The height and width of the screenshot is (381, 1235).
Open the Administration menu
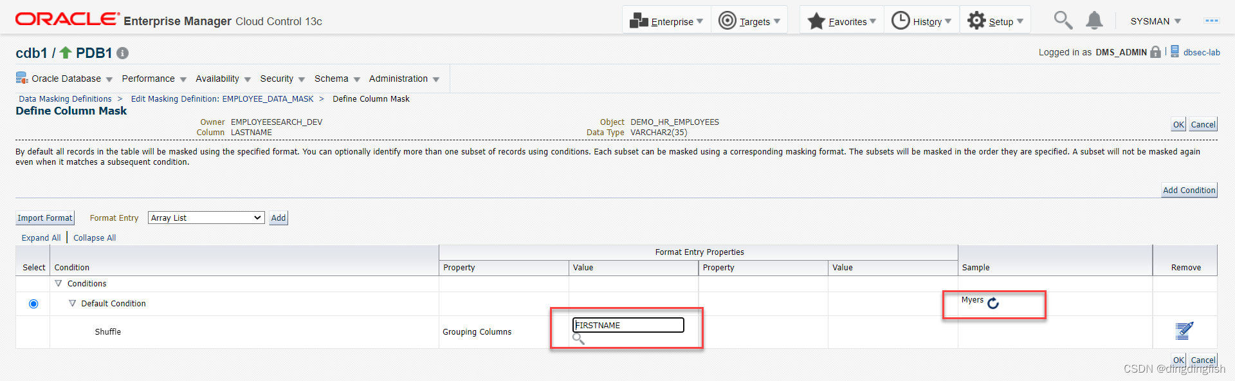click(404, 79)
